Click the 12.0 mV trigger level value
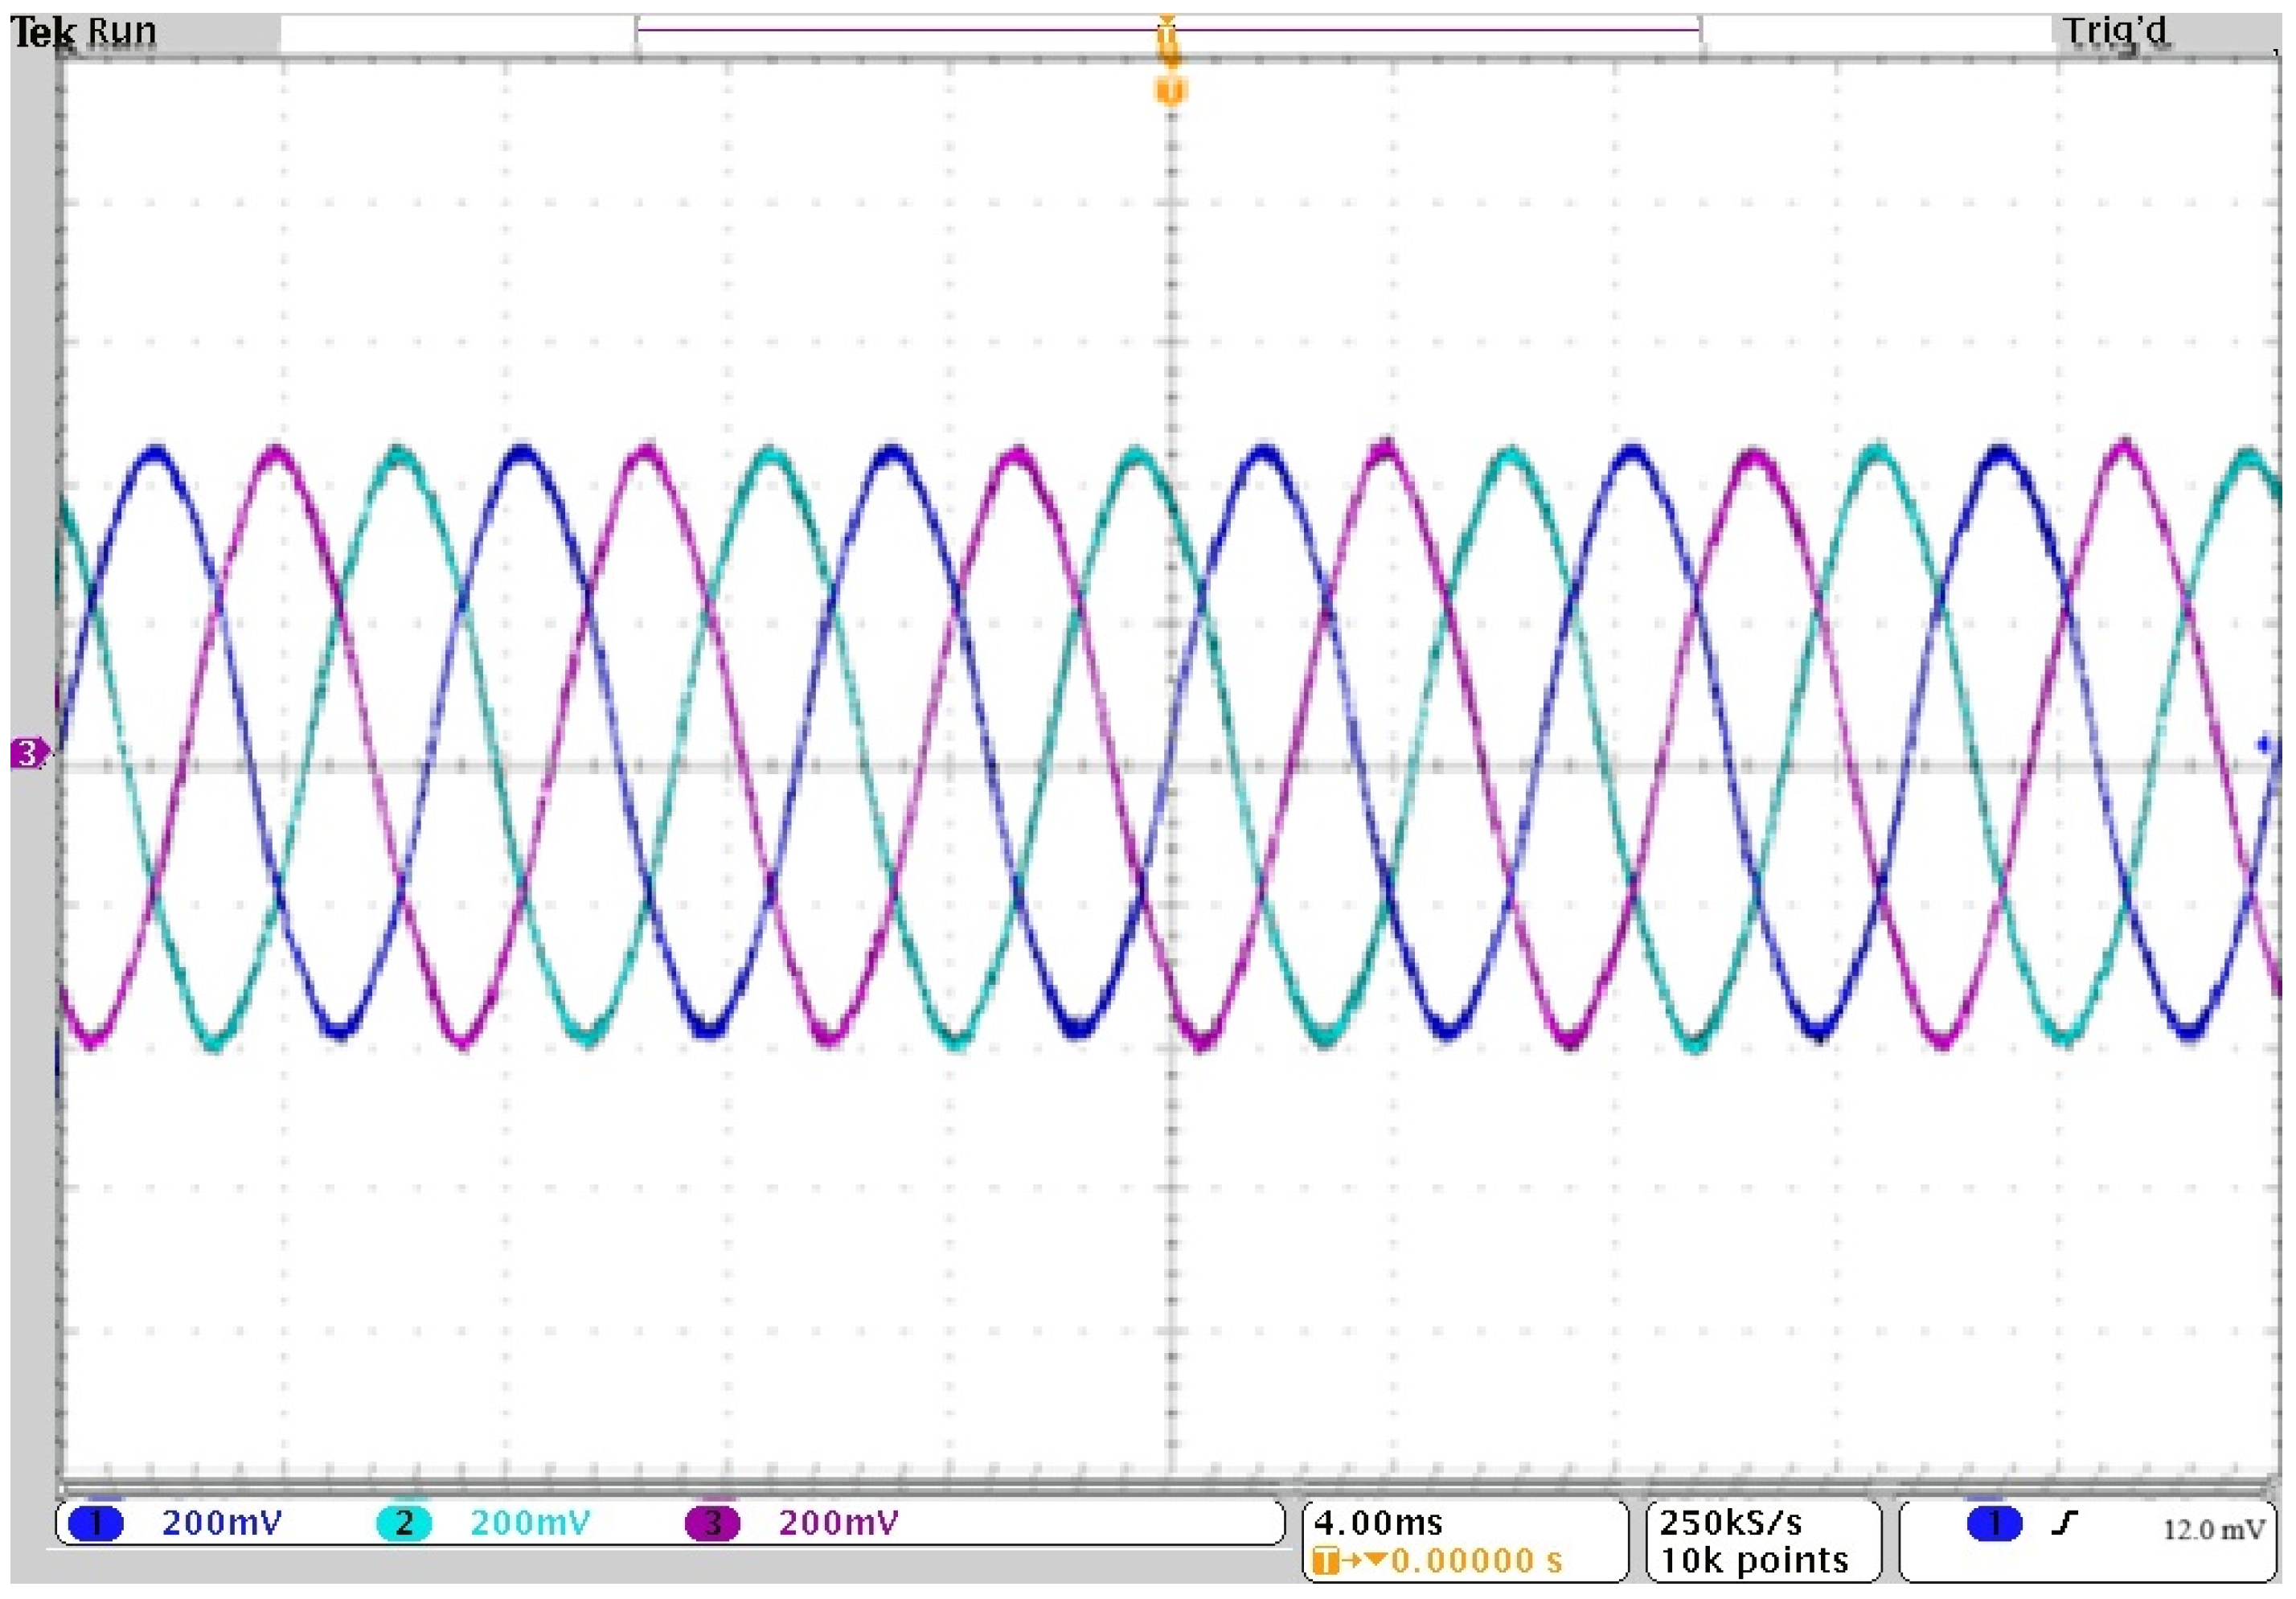The width and height of the screenshot is (2296, 1599). 2213,1530
